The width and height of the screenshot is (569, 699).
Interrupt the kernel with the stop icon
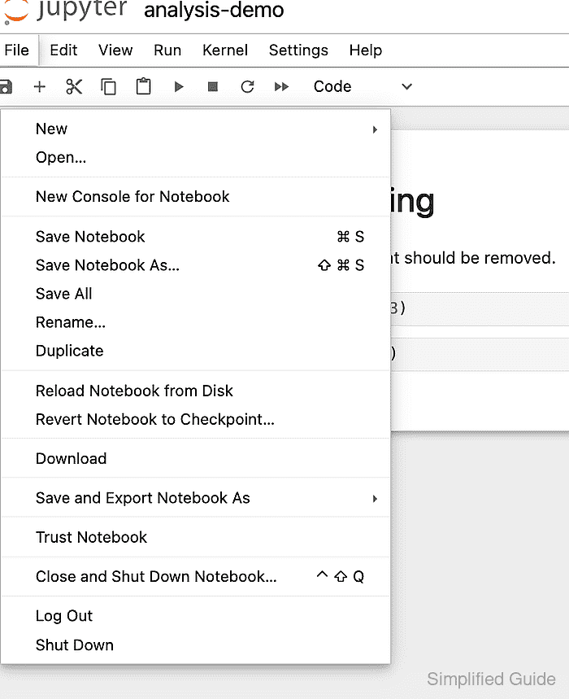click(213, 86)
